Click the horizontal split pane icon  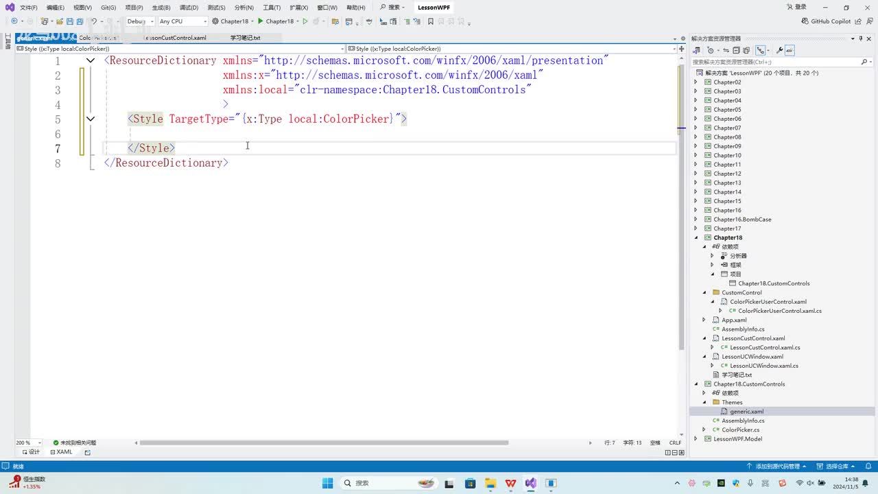click(676, 452)
